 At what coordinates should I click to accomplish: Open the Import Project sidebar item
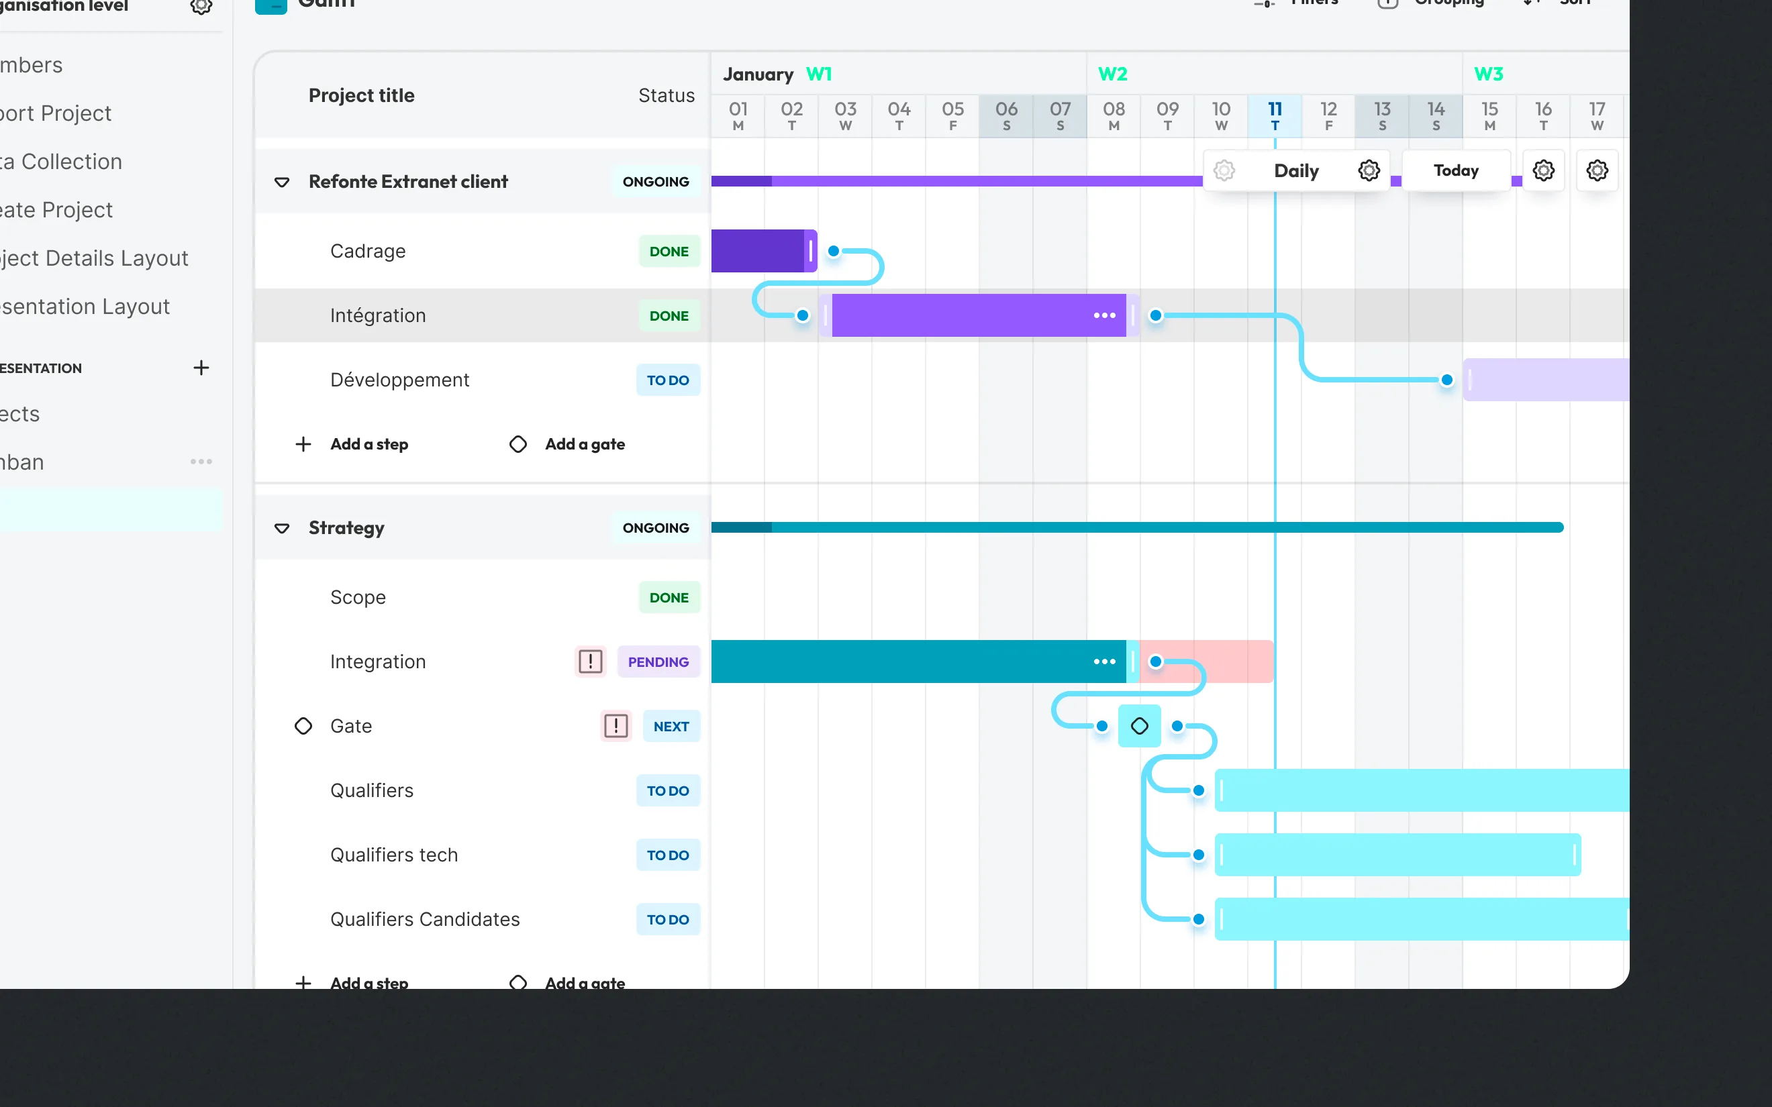tap(56, 113)
